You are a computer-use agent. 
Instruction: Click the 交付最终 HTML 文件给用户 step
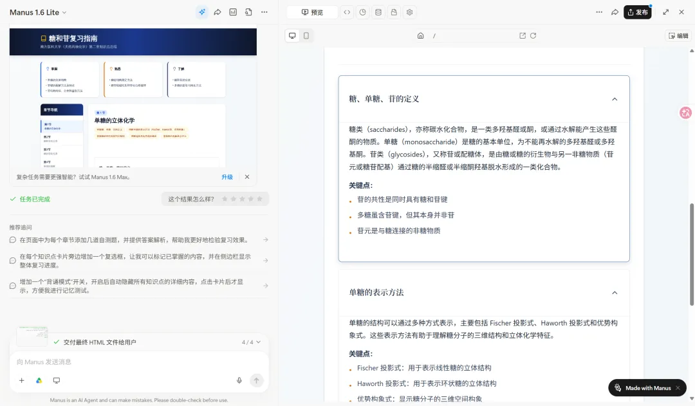pos(99,342)
